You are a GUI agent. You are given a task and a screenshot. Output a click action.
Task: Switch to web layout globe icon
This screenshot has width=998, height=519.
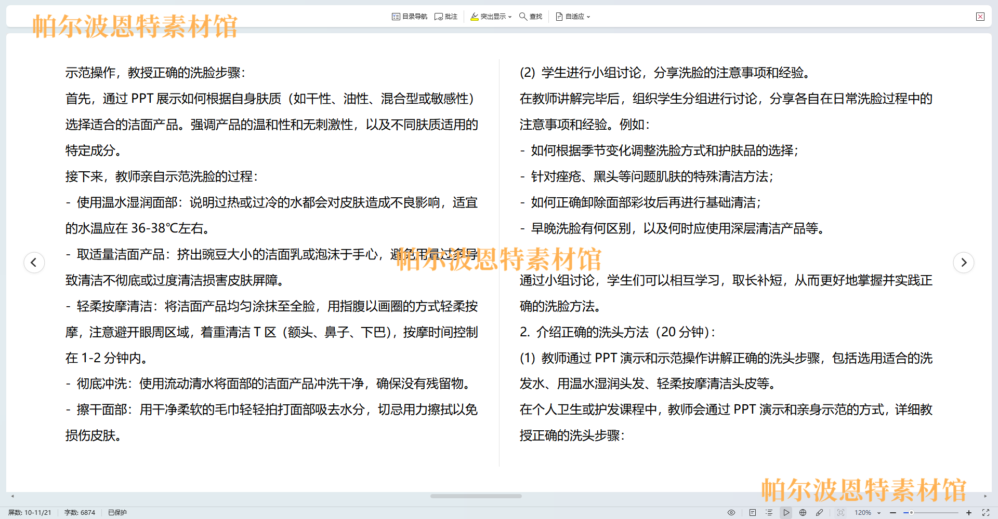pyautogui.click(x=803, y=512)
